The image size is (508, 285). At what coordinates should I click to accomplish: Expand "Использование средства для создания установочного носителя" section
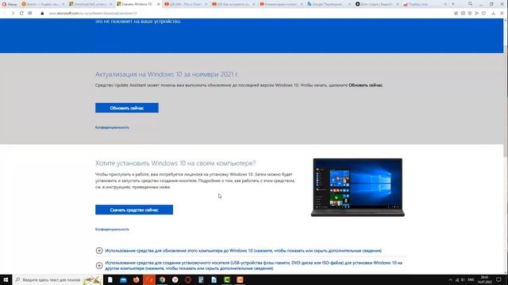[249, 266]
